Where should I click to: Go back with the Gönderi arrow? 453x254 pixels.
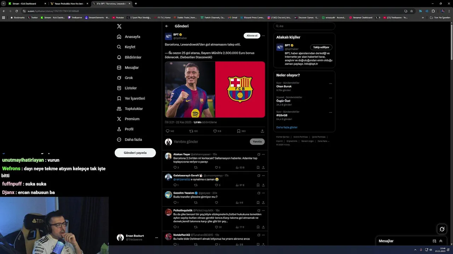point(167,26)
